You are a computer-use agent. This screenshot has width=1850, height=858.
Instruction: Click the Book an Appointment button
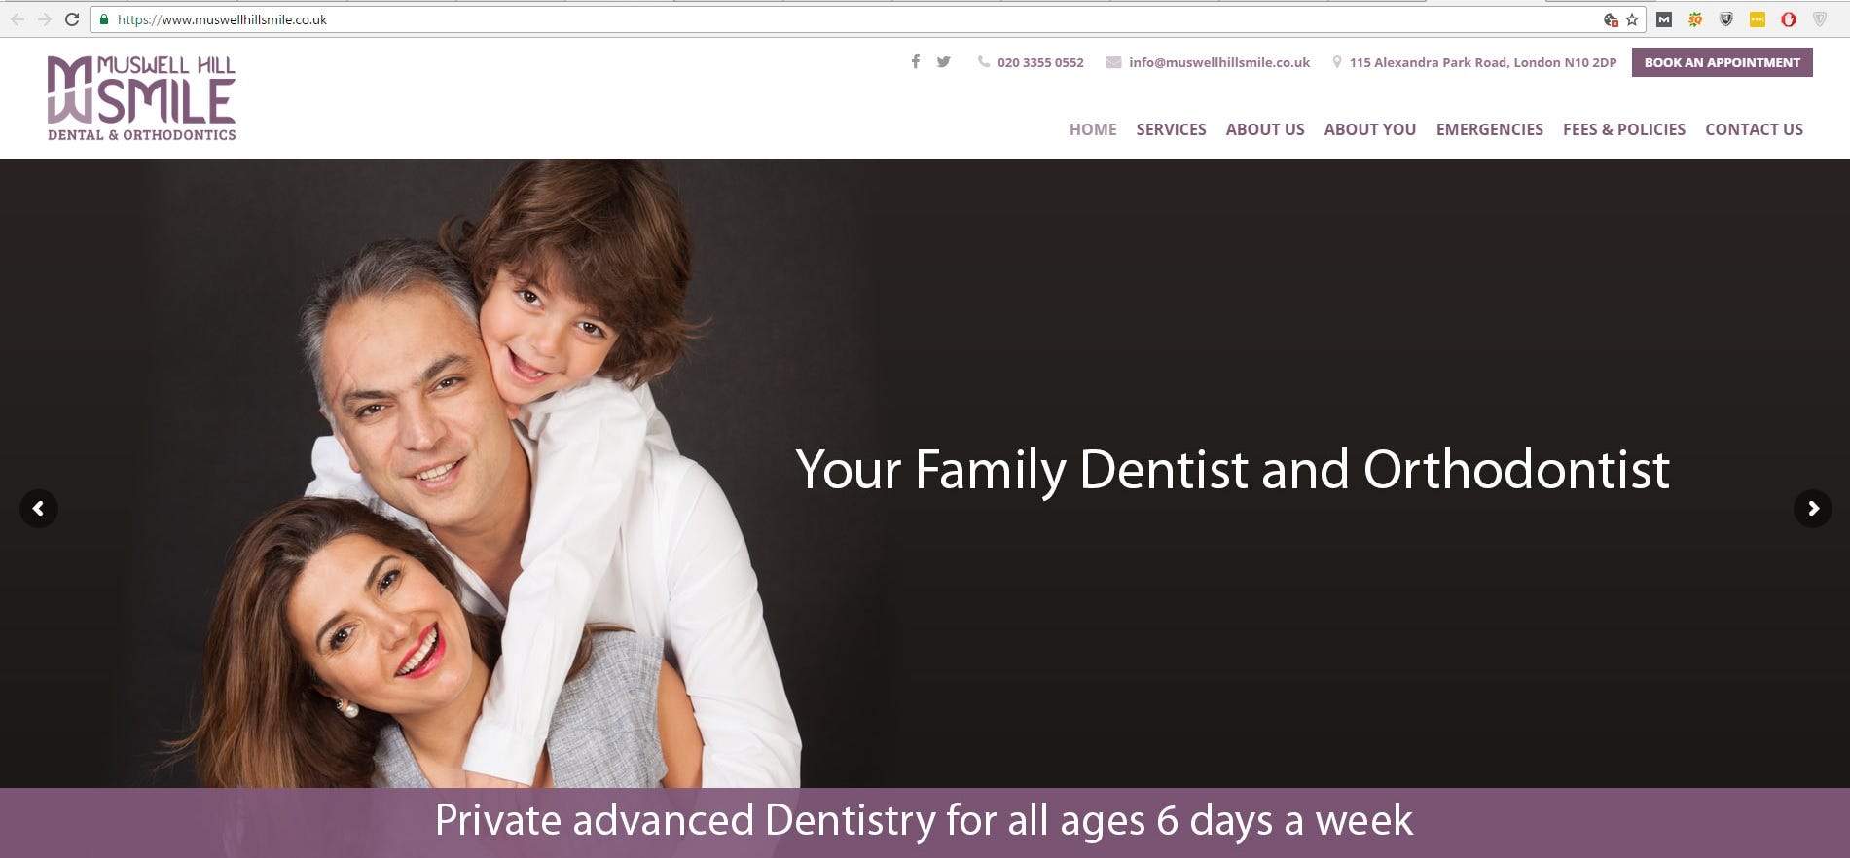pyautogui.click(x=1723, y=62)
